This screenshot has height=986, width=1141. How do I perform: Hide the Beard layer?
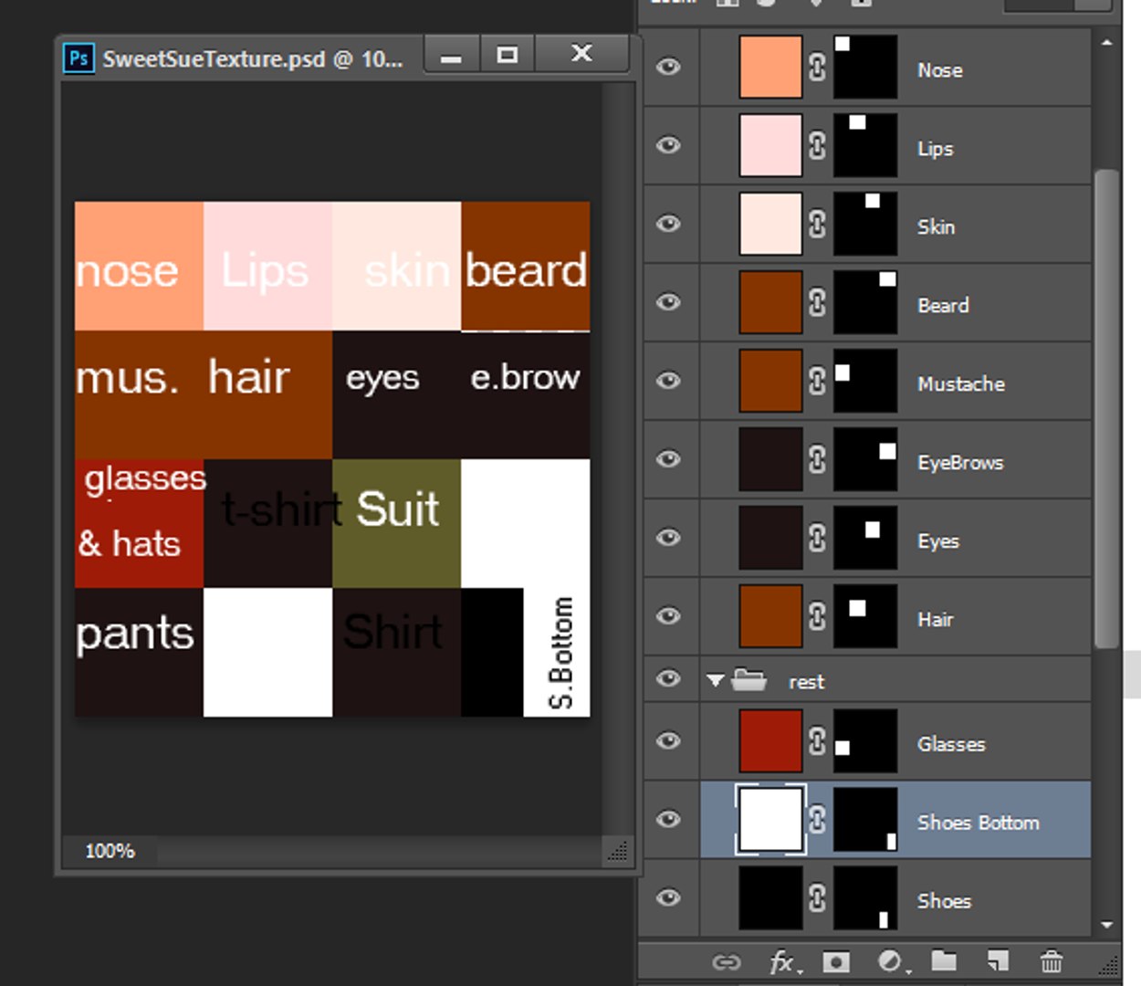pyautogui.click(x=669, y=302)
